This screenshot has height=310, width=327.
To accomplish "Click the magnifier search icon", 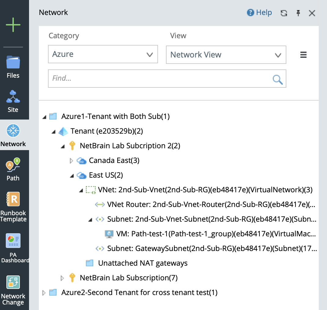I will click(277, 79).
